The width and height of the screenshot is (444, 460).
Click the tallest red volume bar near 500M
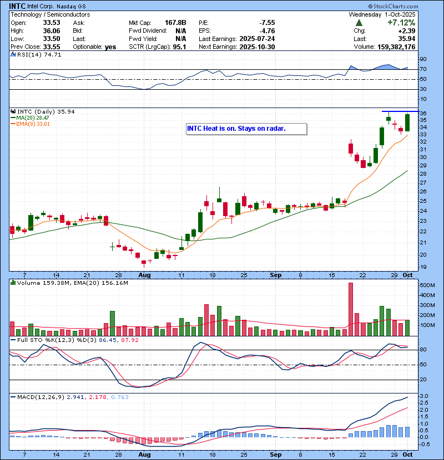(351, 309)
